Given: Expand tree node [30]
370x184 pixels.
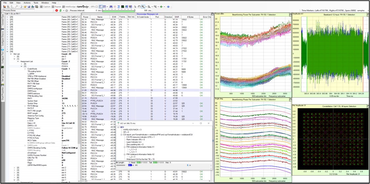Looking at the screenshot, I should point(7,30).
